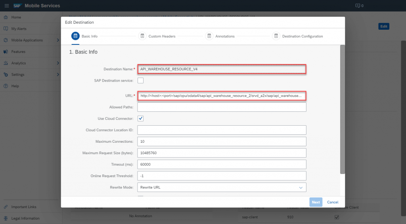
Task: Click Cancel in the Edit Destination dialog
Action: [x=333, y=202]
